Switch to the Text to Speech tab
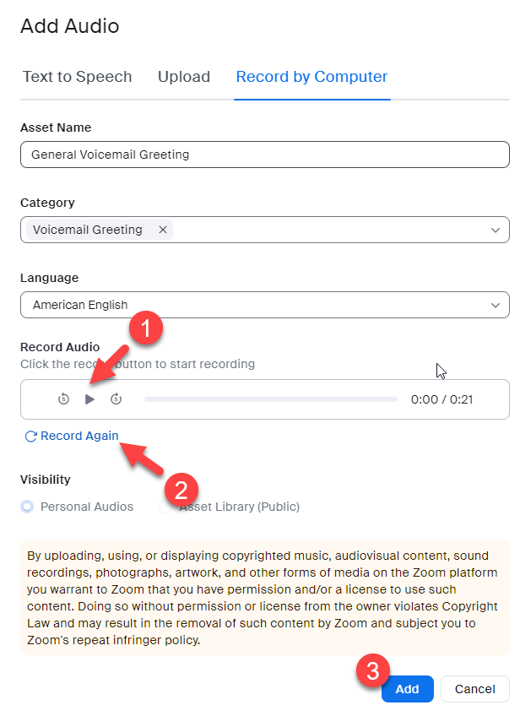Screen dimensions: 520x716 77,77
